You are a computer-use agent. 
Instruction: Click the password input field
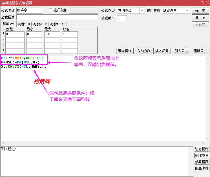(83, 10)
